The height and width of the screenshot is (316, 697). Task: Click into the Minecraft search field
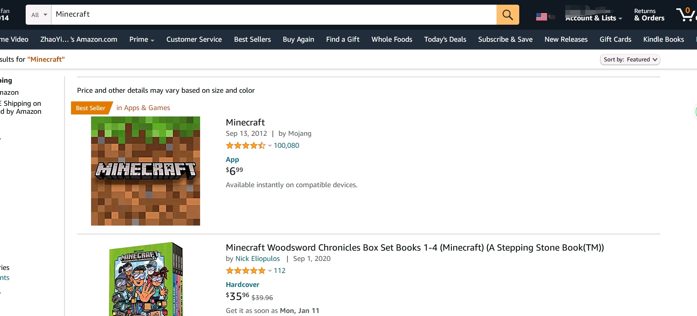pyautogui.click(x=273, y=14)
